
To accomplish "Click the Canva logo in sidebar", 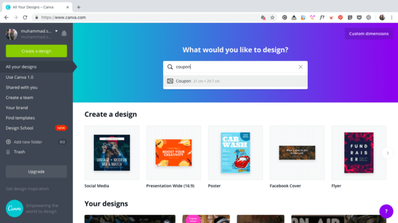I will click(14, 208).
